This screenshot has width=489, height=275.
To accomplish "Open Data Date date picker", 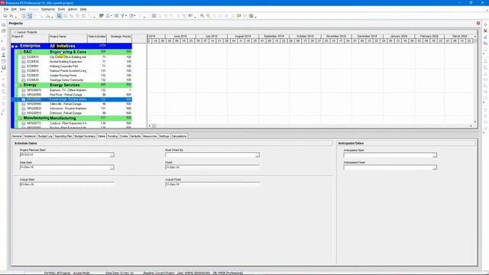I will (x=112, y=167).
